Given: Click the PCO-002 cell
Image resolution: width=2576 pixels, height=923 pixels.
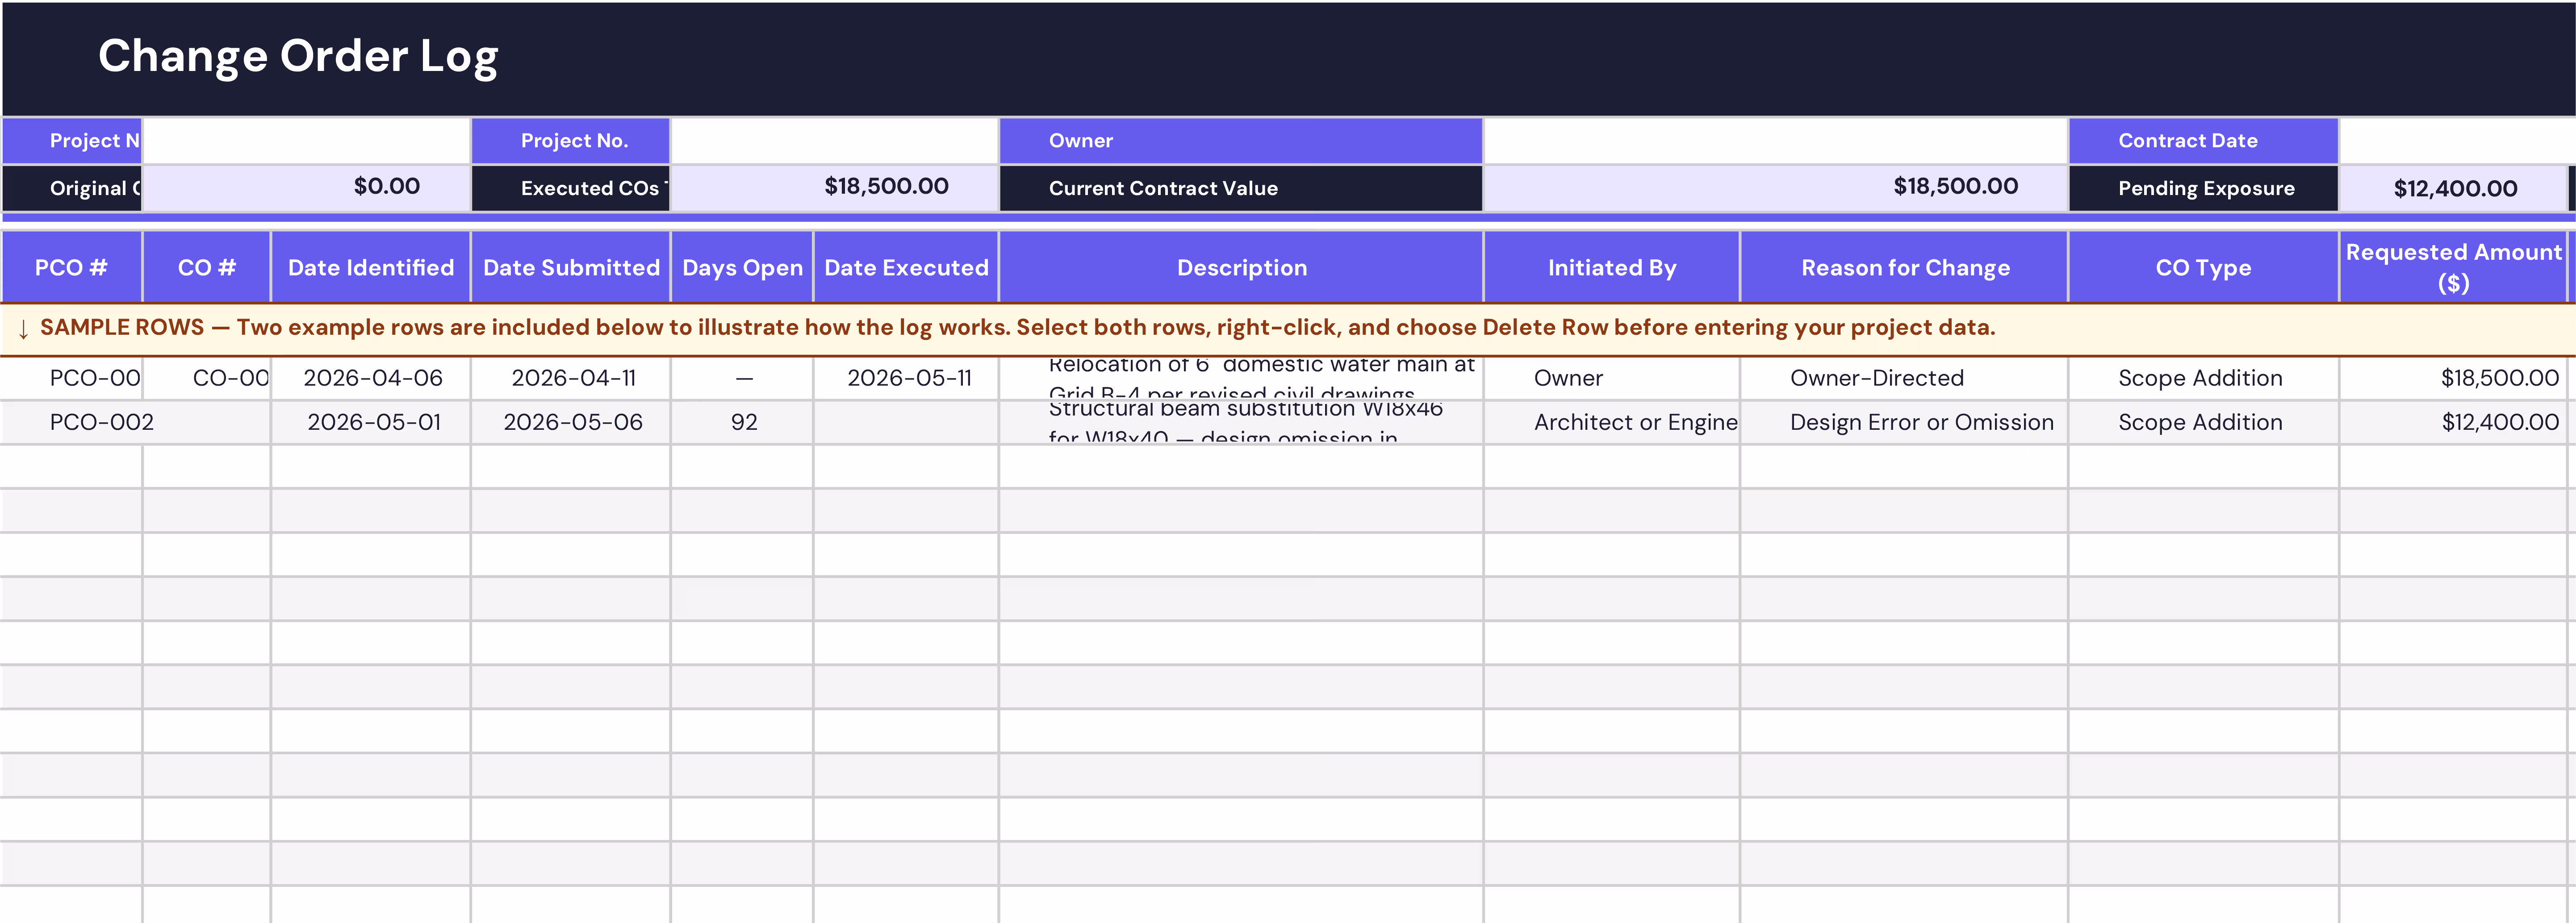Looking at the screenshot, I should [71, 423].
